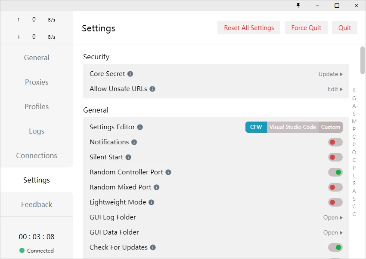This screenshot has height=259, width=366.
Task: Enable the Notifications toggle
Action: tap(335, 142)
